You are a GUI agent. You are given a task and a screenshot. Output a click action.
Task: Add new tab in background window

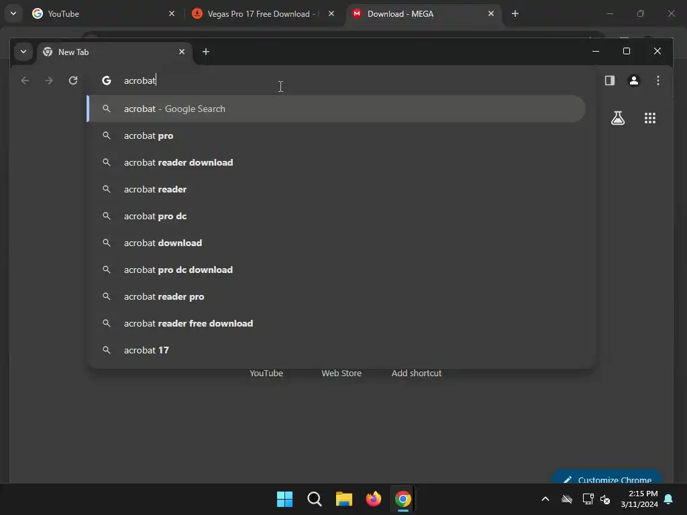(x=515, y=13)
